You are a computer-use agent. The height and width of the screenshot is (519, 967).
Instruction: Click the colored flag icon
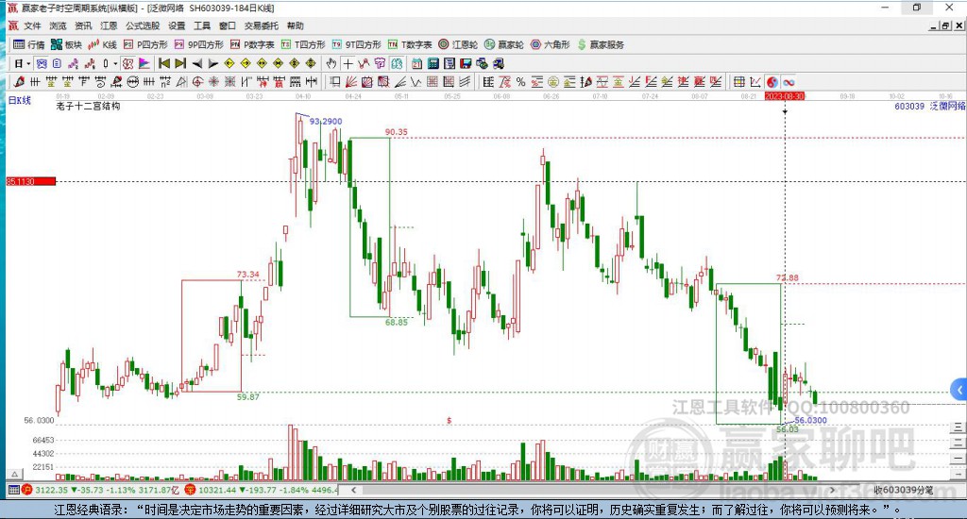click(x=144, y=63)
